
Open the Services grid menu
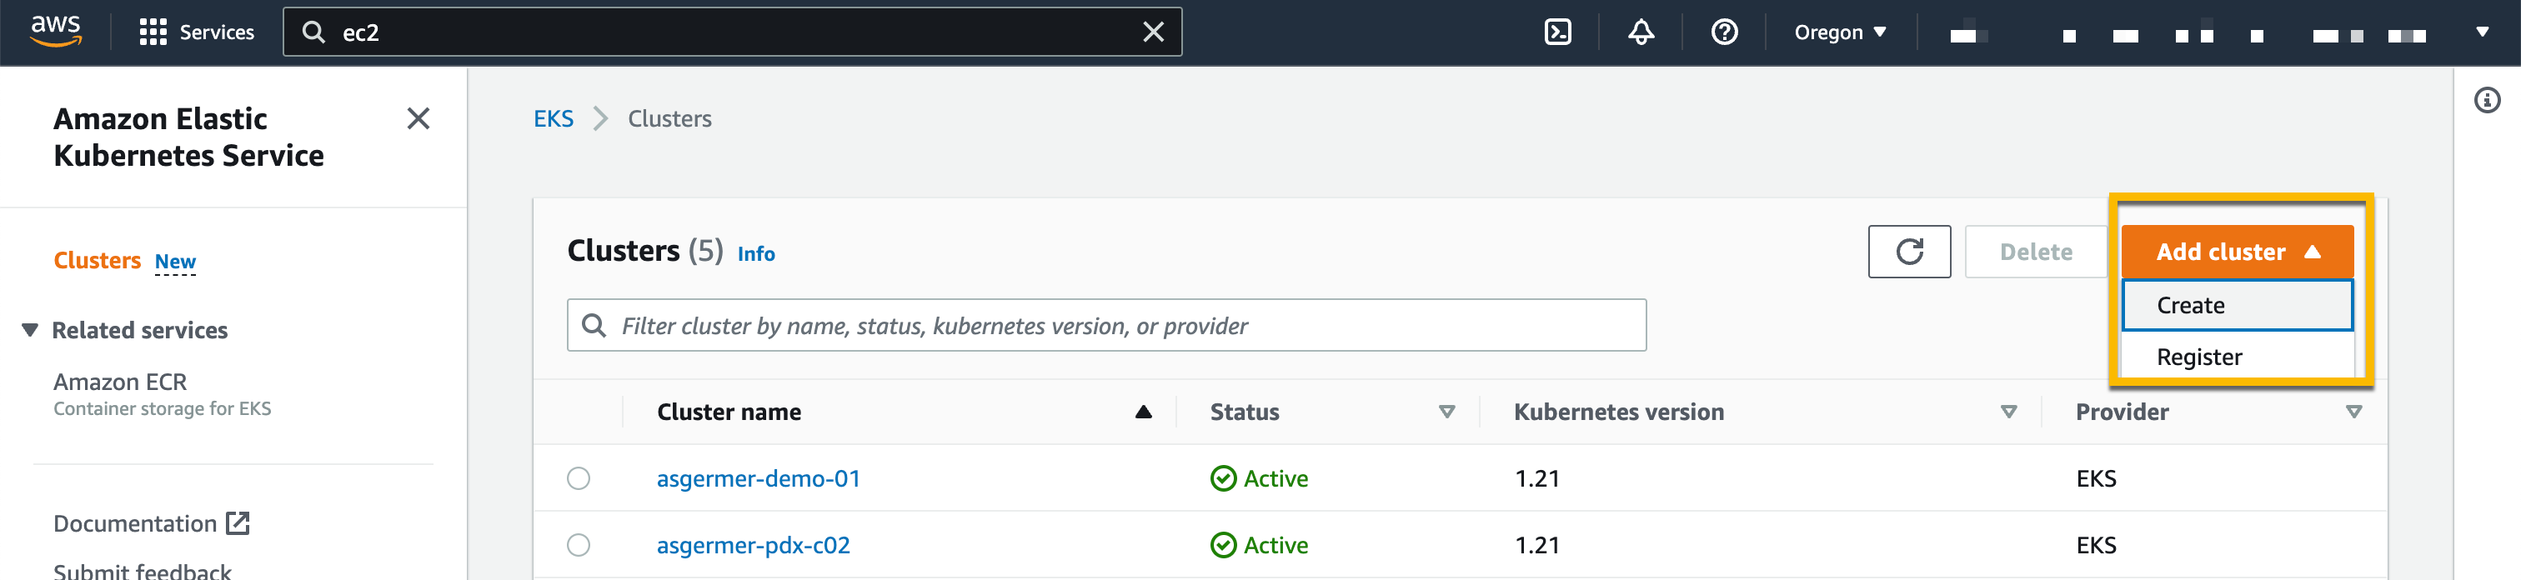[x=197, y=32]
